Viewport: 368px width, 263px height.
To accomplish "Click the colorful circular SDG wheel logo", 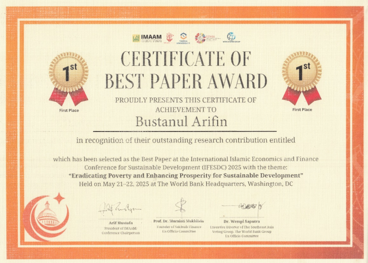I will 200,38.
